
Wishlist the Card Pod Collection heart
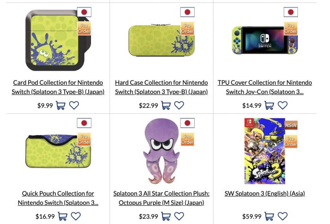point(74,105)
